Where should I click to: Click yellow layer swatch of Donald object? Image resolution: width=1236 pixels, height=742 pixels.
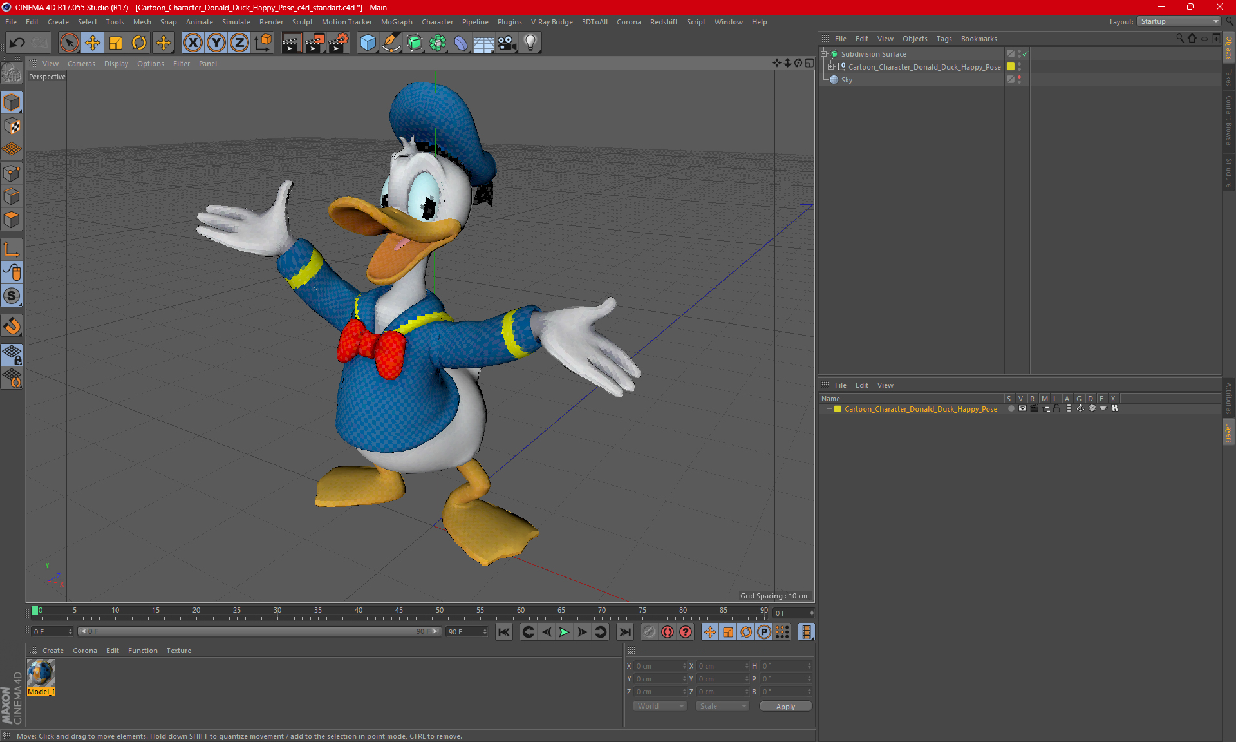(1011, 66)
